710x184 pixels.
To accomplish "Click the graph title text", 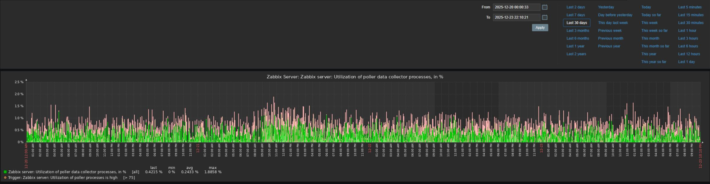I will [x=355, y=77].
